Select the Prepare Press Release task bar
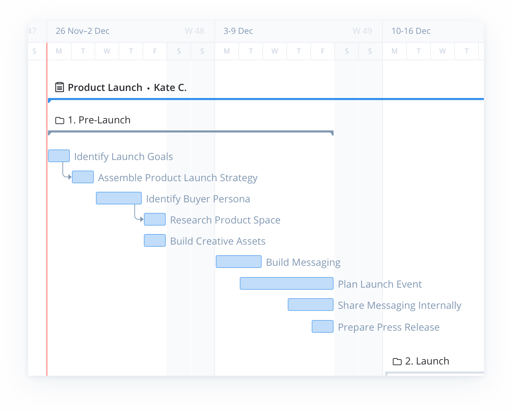 point(323,326)
